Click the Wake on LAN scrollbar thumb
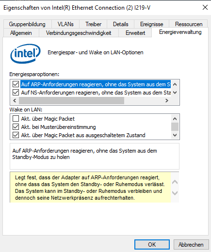Image resolution: width=211 pixels, height=252 pixels. coord(175,126)
